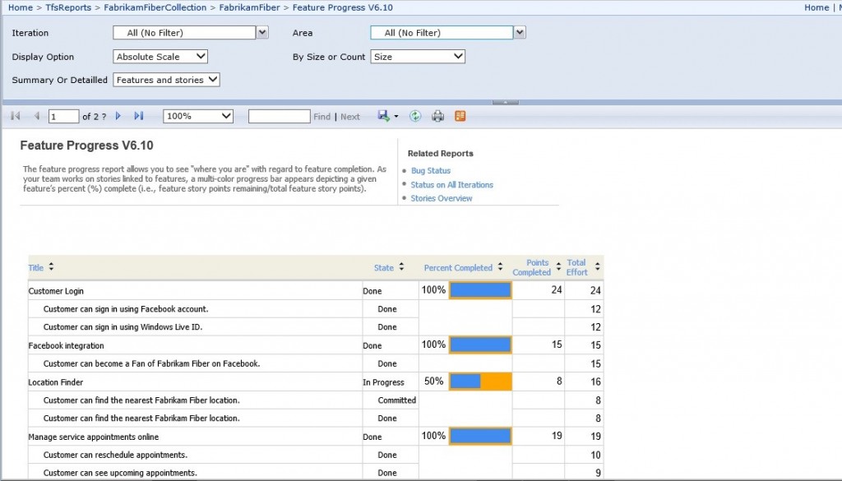The height and width of the screenshot is (481, 842).
Task: Click the Iteration All (No Filter) field
Action: coord(184,33)
